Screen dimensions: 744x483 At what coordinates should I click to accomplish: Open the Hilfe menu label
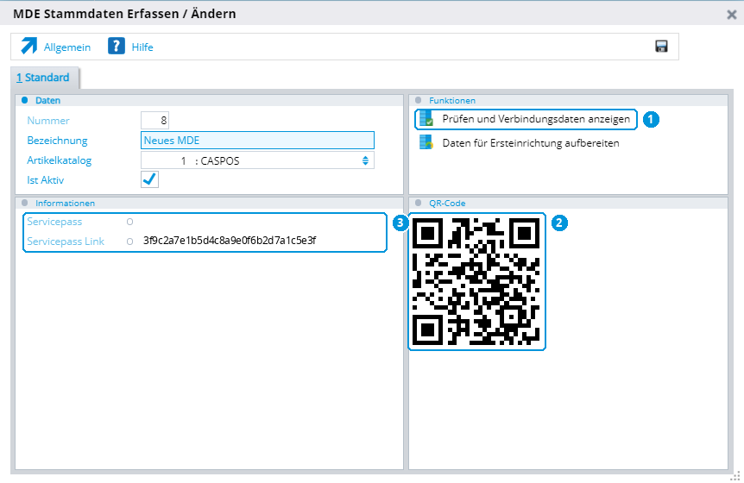(142, 47)
